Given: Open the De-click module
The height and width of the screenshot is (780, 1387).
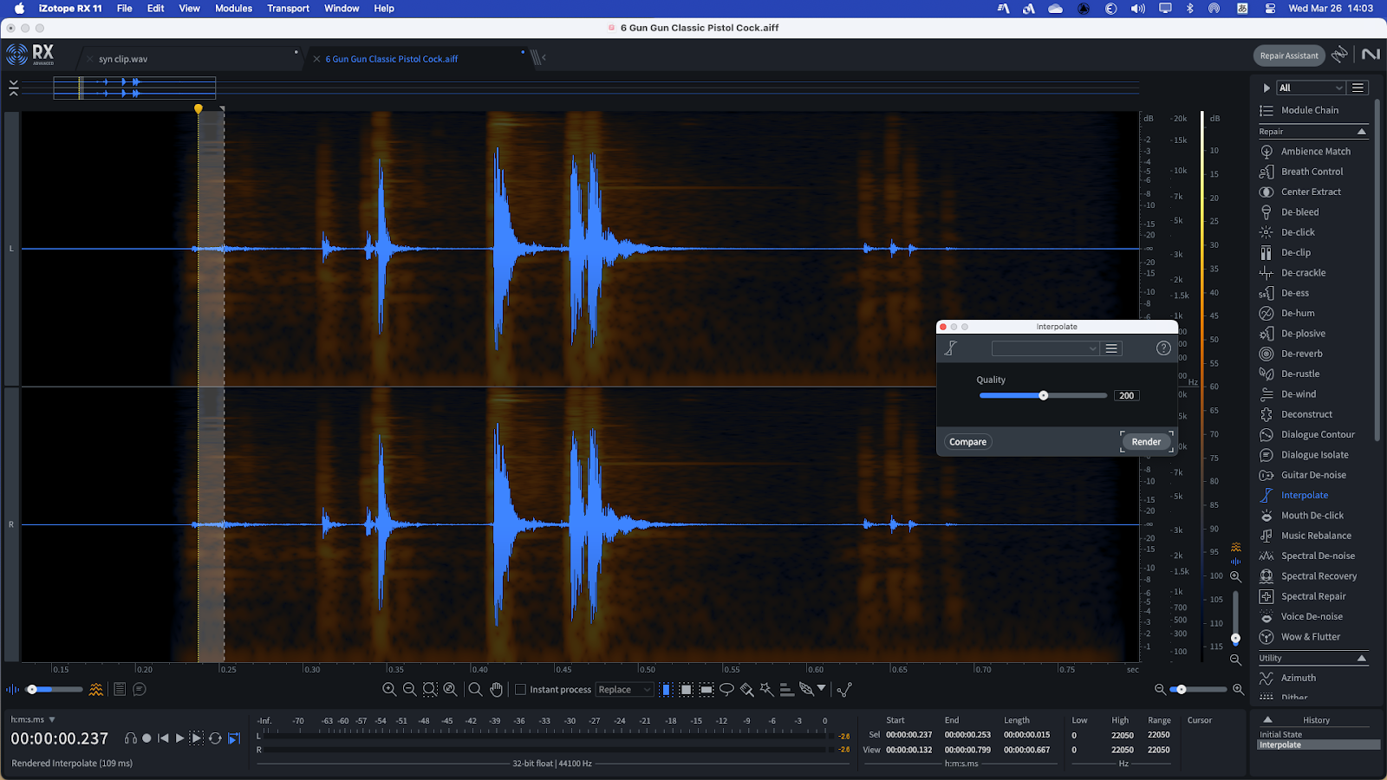Looking at the screenshot, I should coord(1298,232).
